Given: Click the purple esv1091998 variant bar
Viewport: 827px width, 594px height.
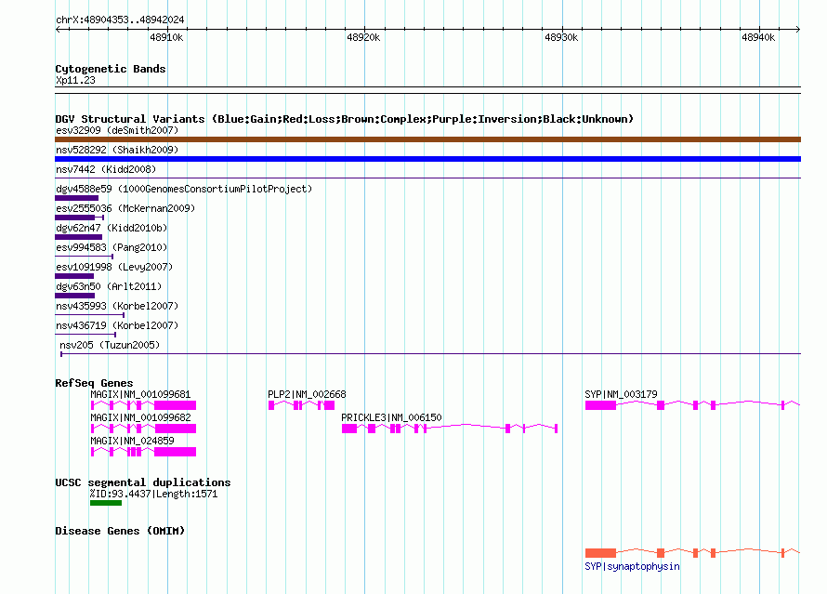Looking at the screenshot, I should tap(74, 276).
